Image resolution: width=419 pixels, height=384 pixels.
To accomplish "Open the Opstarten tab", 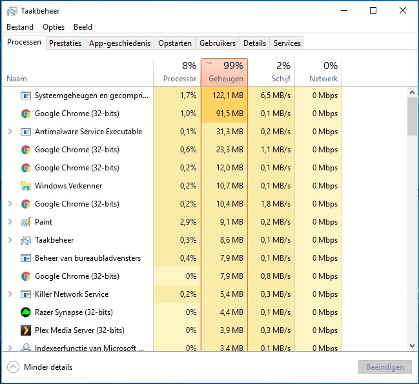I will pos(175,43).
